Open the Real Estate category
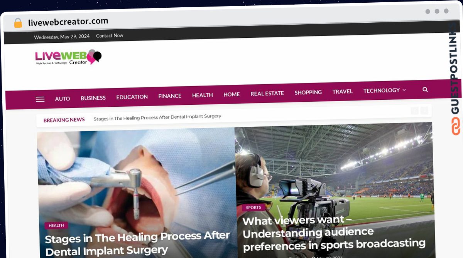The height and width of the screenshot is (258, 463). coord(267,93)
